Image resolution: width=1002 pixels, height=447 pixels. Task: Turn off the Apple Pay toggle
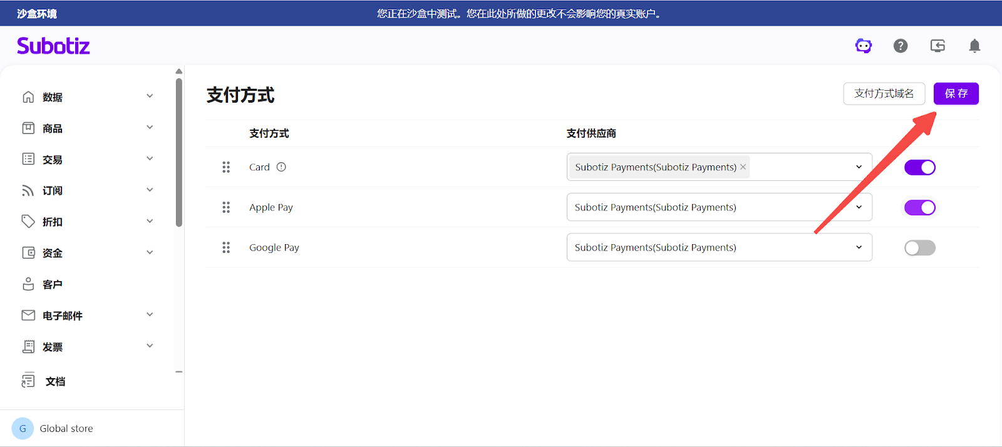pos(919,207)
